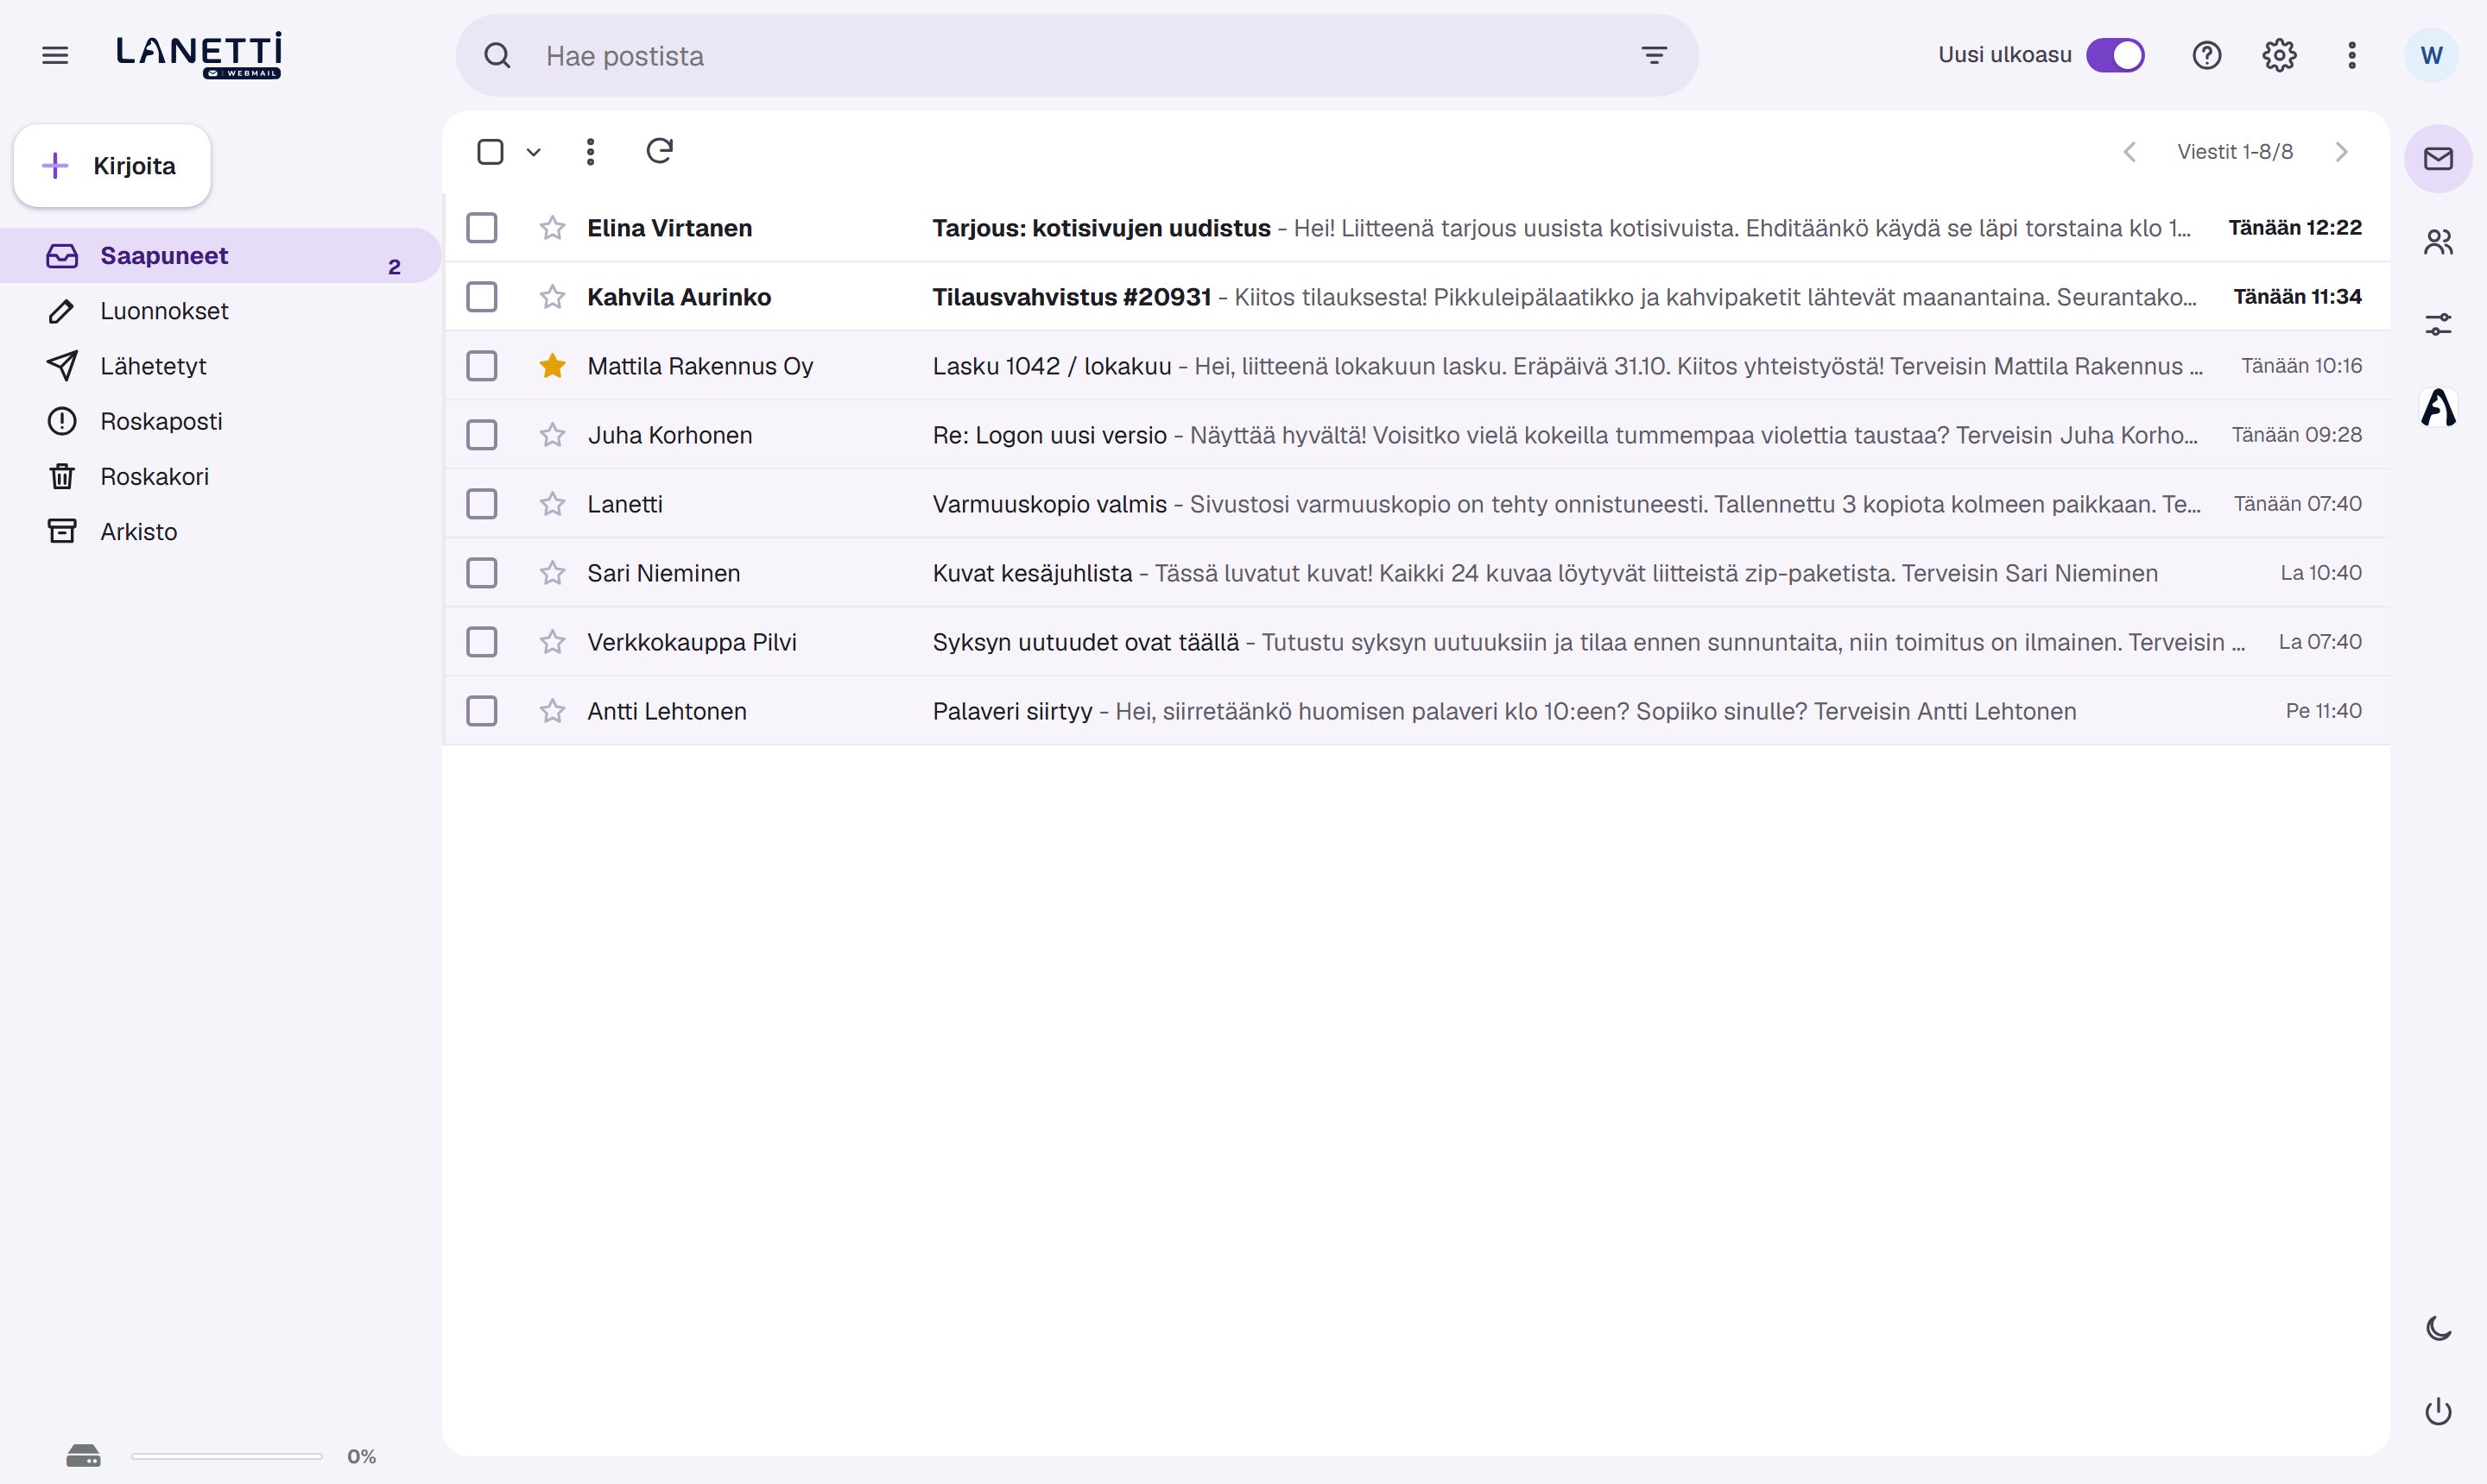Open the Palaveri siirtyy email
2487x1484 pixels.
[1416, 711]
